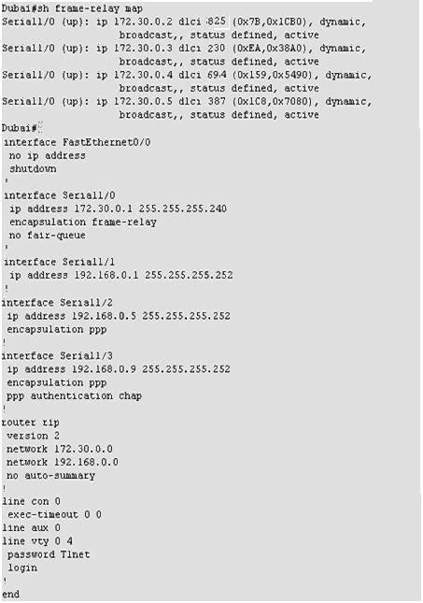Click the 'router rip' line

[x=31, y=423]
